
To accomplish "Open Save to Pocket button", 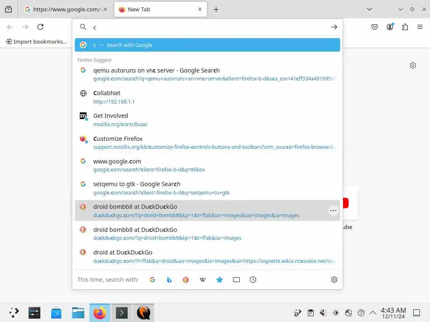I will coord(375,27).
